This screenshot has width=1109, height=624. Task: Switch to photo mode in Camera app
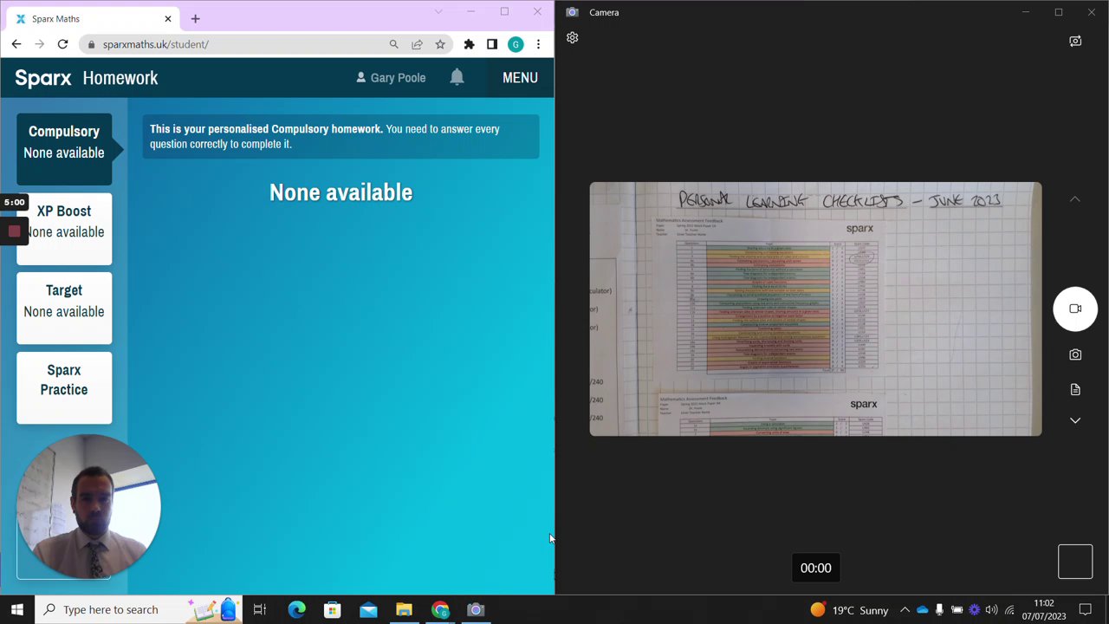(1075, 354)
